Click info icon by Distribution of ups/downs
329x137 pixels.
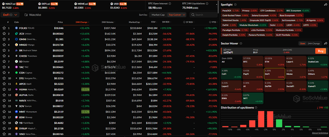coord(256,107)
